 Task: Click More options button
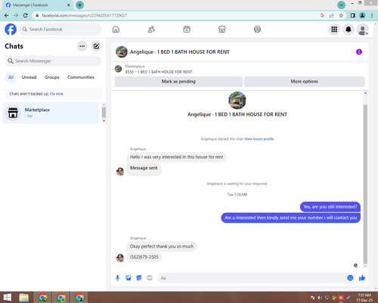click(x=305, y=82)
